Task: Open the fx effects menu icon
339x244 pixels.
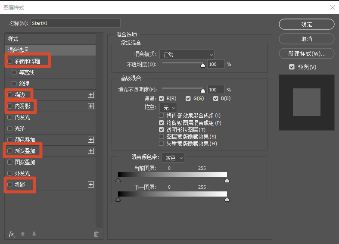Action: tap(12, 234)
